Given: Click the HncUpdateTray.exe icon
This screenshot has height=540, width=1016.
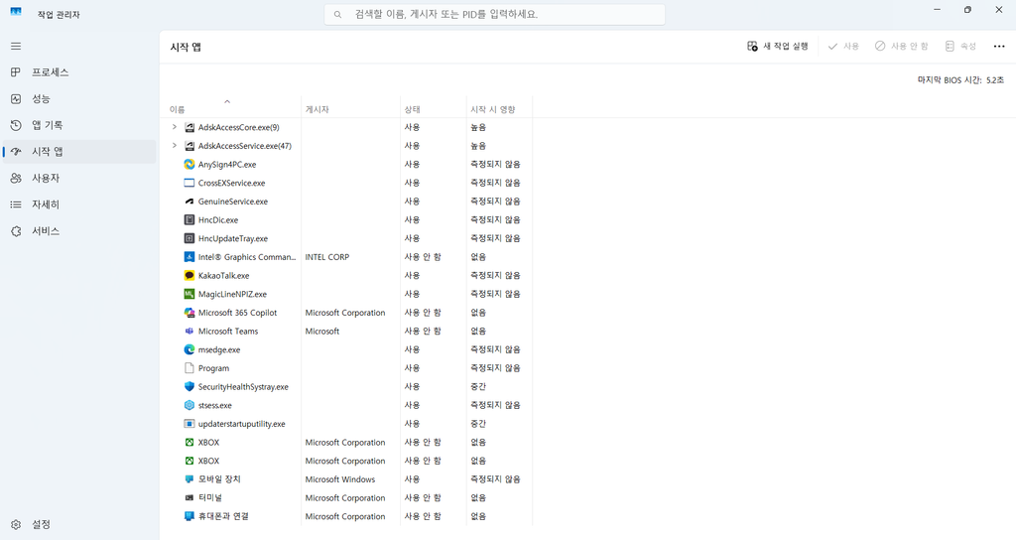Looking at the screenshot, I should 190,238.
